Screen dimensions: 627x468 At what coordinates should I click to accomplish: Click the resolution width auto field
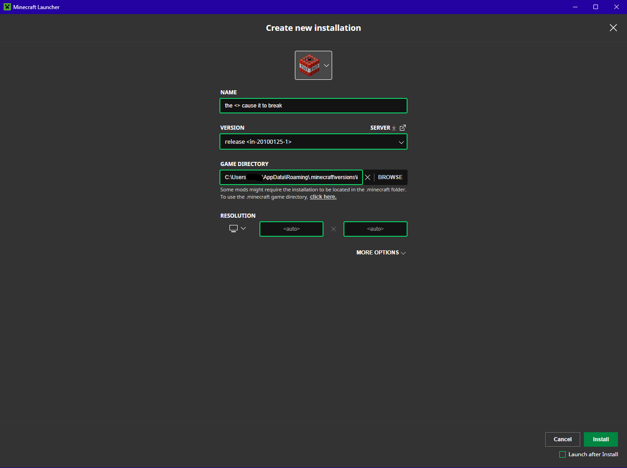(291, 229)
